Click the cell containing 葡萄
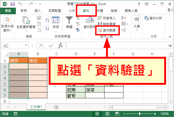 pos(76,95)
